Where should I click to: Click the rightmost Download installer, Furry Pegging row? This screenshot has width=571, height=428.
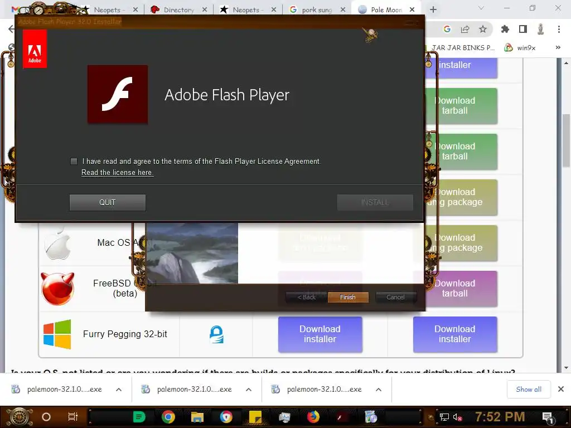[x=455, y=334]
